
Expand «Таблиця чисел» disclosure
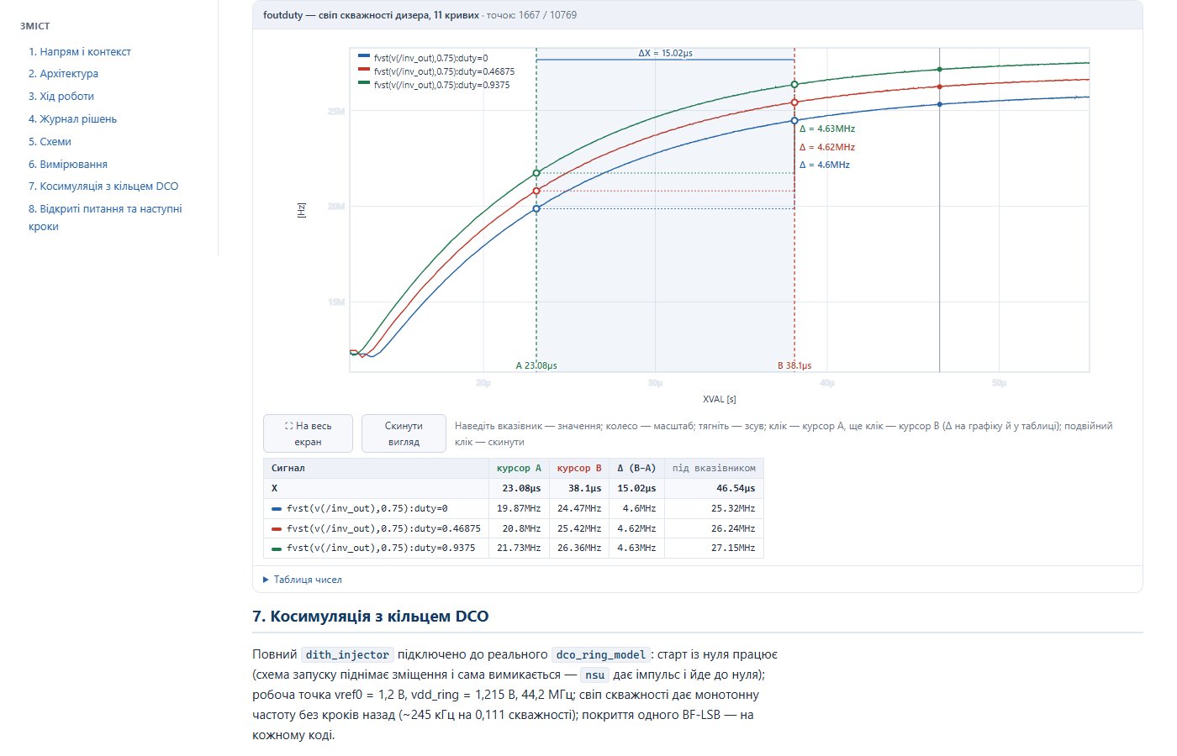click(303, 580)
